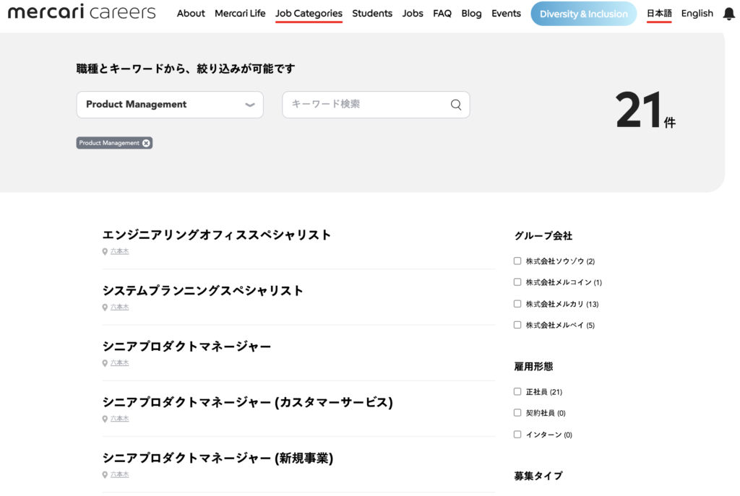Open the Product Management job category dropdown
Image resolution: width=740 pixels, height=496 pixels.
click(170, 105)
